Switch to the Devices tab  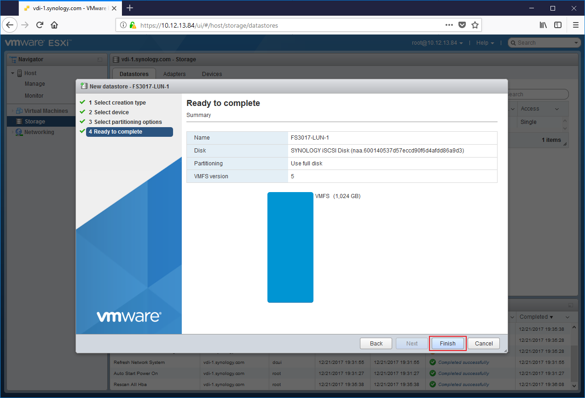pos(212,74)
